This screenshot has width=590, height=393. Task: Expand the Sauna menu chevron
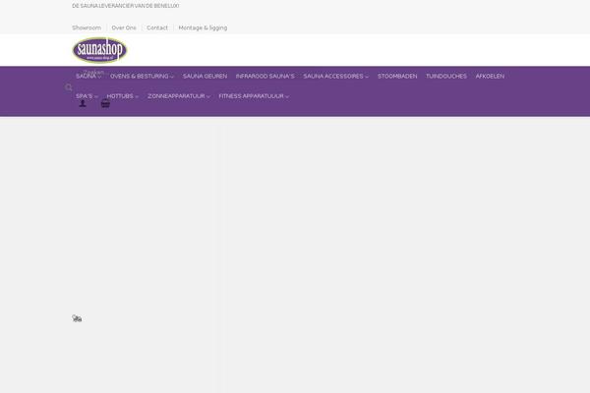coord(99,77)
